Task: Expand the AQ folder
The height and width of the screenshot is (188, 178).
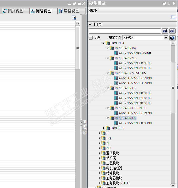Action: click(x=99, y=148)
